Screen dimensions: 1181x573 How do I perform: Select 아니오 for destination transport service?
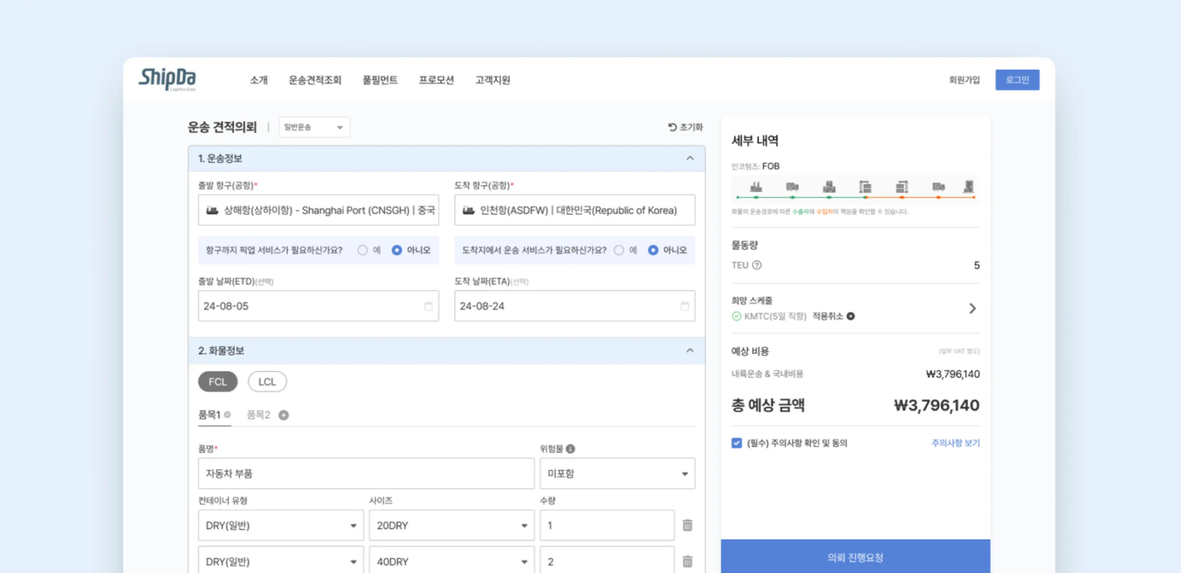click(653, 250)
